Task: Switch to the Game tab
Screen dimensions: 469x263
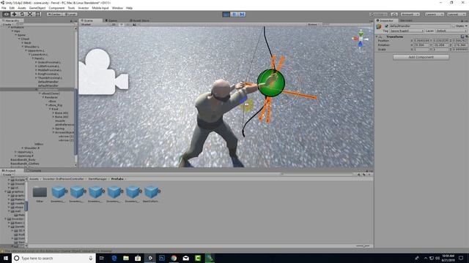Action: pos(111,20)
